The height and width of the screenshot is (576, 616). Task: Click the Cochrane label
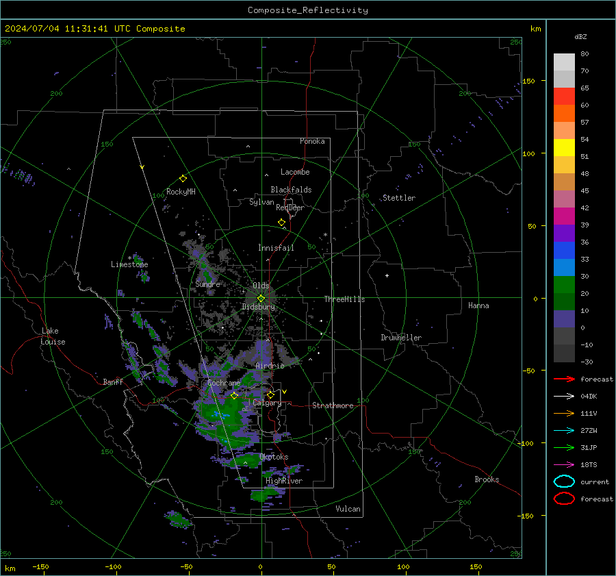click(224, 383)
